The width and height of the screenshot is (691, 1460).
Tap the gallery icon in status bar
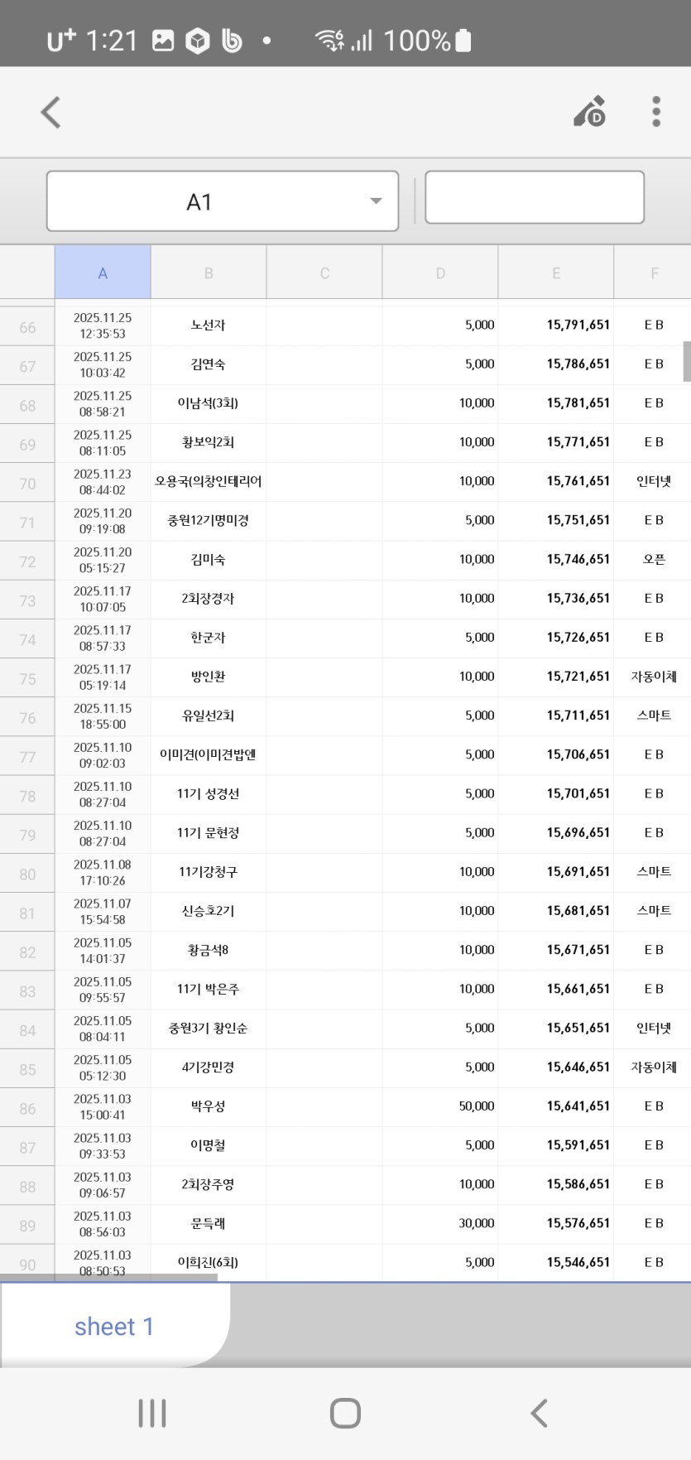163,41
